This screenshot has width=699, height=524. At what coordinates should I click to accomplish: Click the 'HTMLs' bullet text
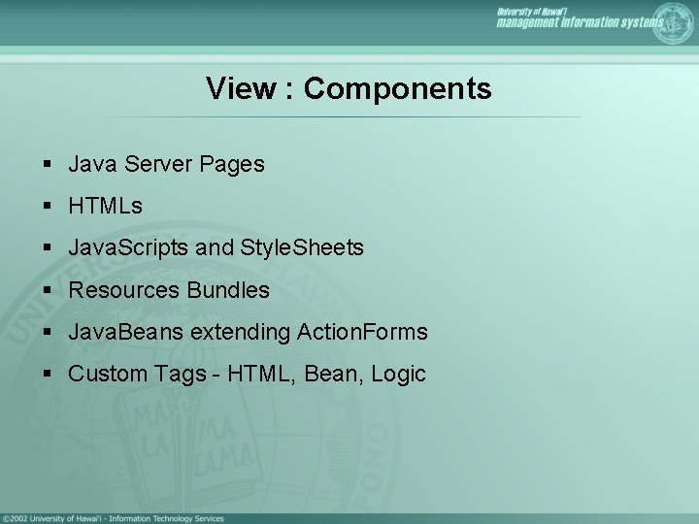point(105,206)
